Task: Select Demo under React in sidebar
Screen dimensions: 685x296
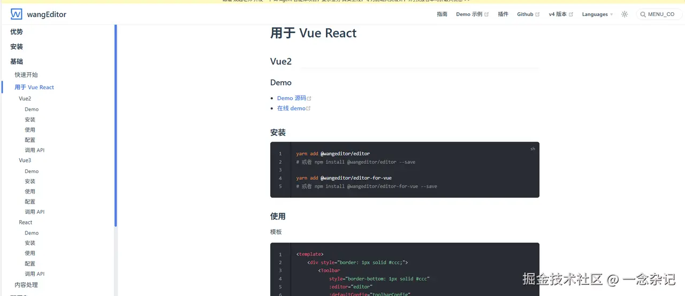Action: 32,233
